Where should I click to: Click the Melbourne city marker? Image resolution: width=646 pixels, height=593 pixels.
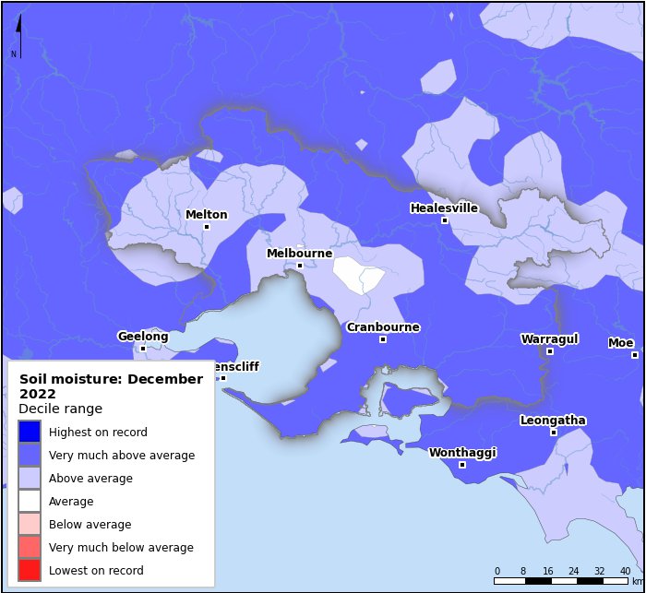click(300, 266)
